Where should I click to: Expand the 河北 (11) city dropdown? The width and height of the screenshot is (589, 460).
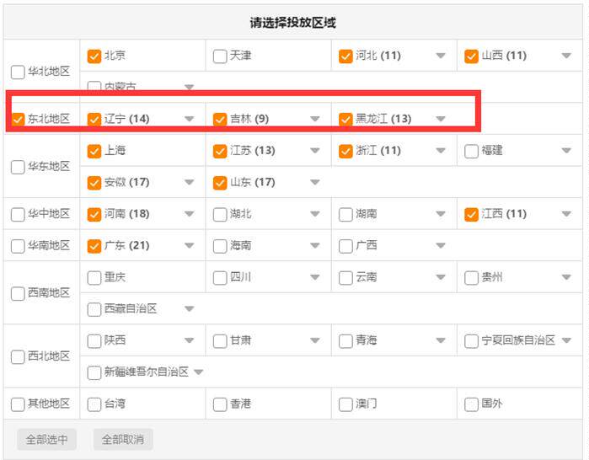(441, 56)
